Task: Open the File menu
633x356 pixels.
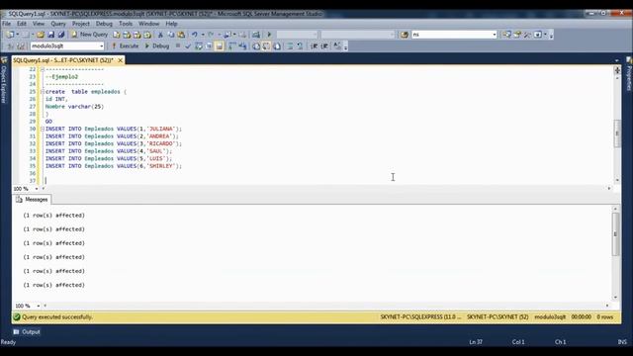Action: 7,24
